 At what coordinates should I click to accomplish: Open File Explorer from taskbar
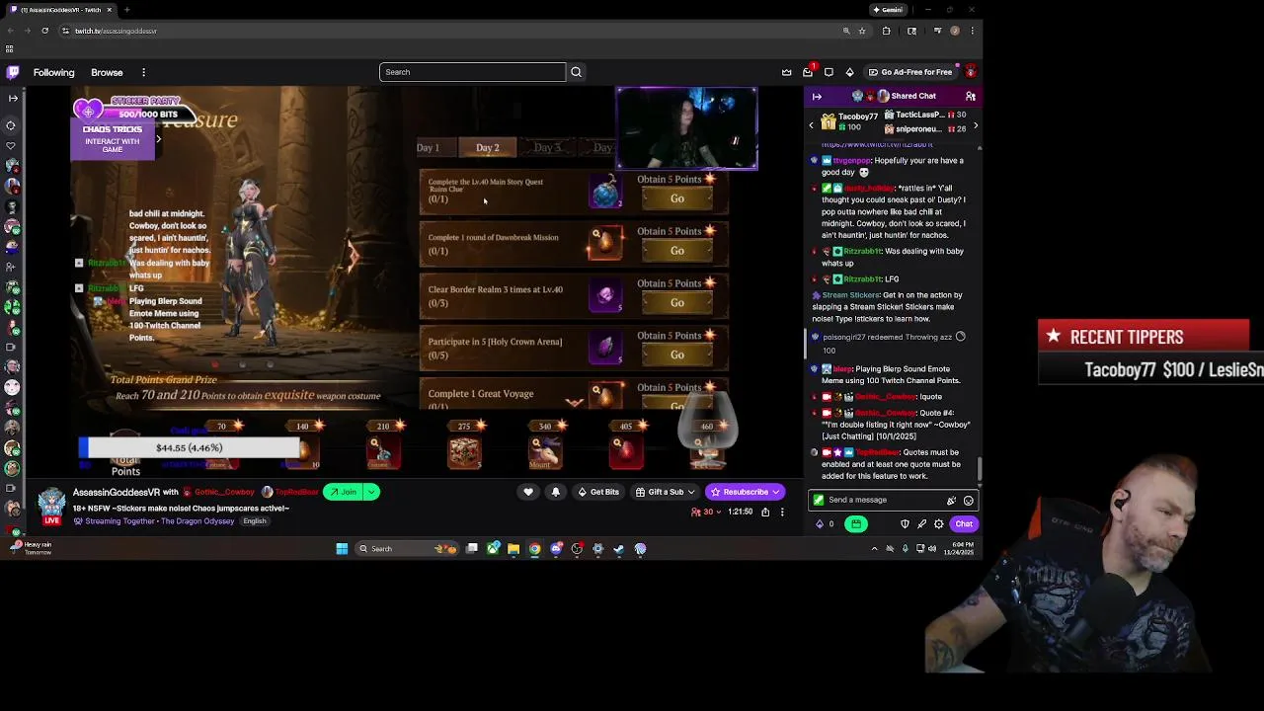(x=513, y=549)
